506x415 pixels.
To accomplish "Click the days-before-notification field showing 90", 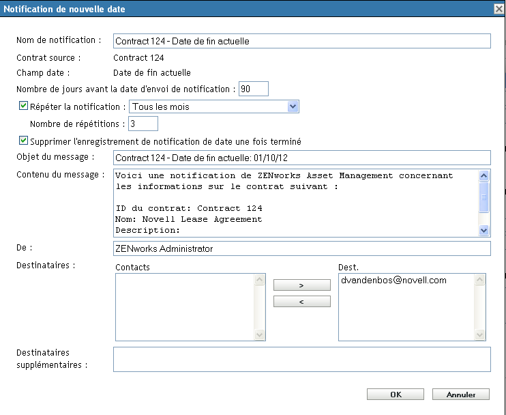I will point(253,89).
